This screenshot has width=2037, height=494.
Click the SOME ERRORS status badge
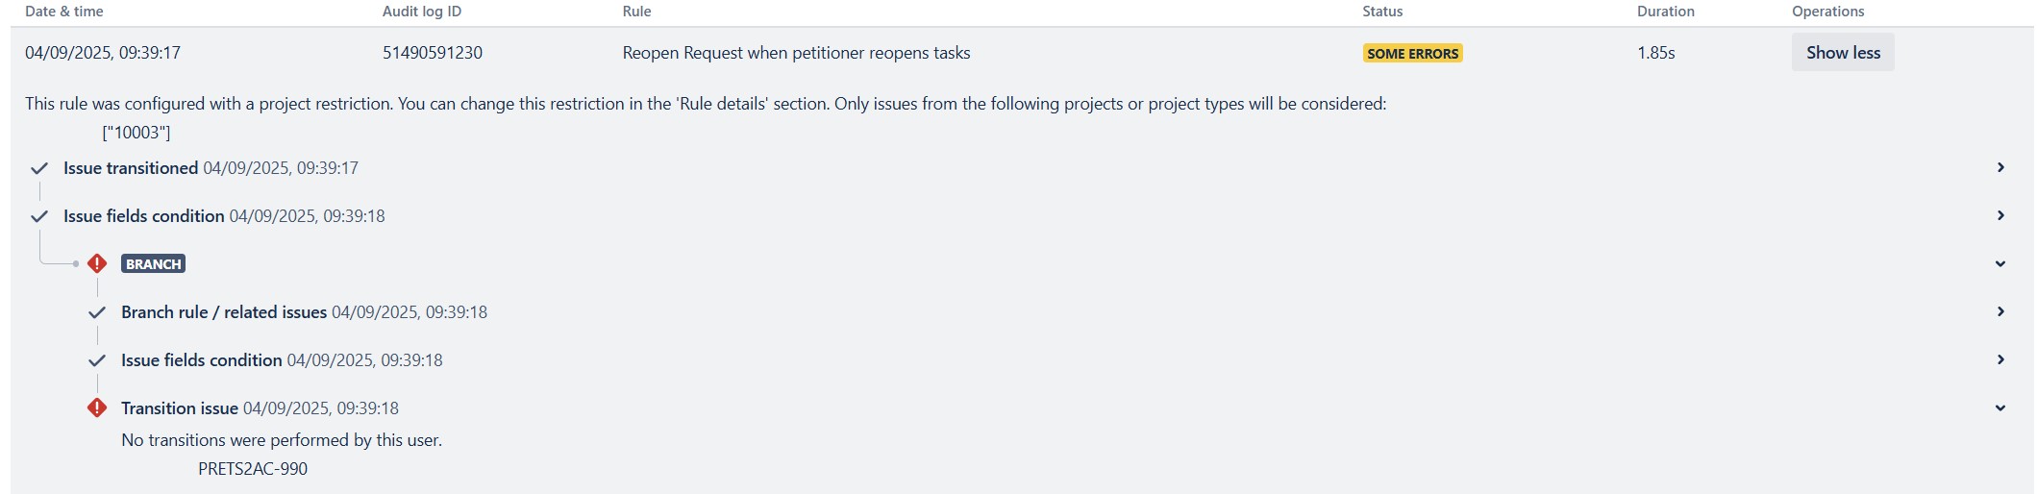(1412, 54)
